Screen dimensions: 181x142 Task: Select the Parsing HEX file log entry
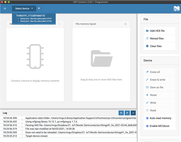click(69, 125)
